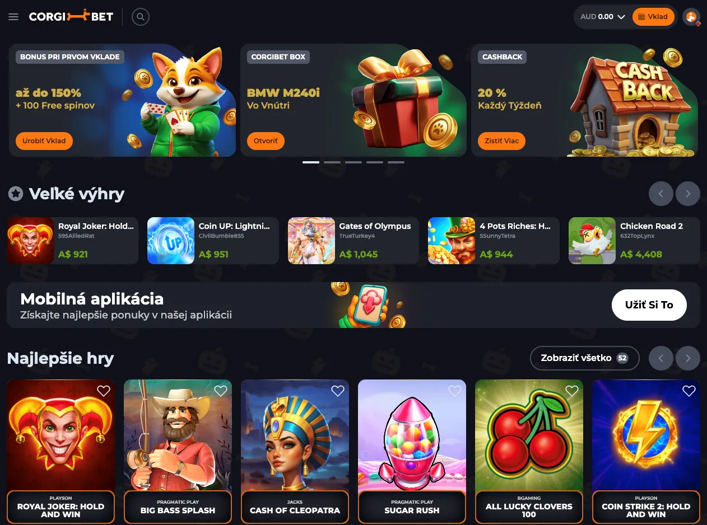Open the Chicken Road 2 big win card
This screenshot has height=525, width=707.
(x=634, y=241)
